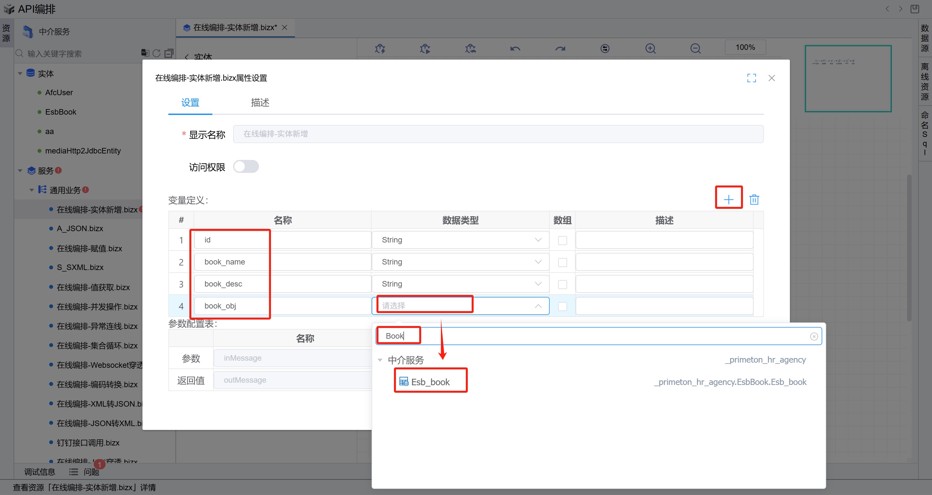Click the zoom in magnifier icon
Viewport: 932px width, 495px height.
pos(650,48)
